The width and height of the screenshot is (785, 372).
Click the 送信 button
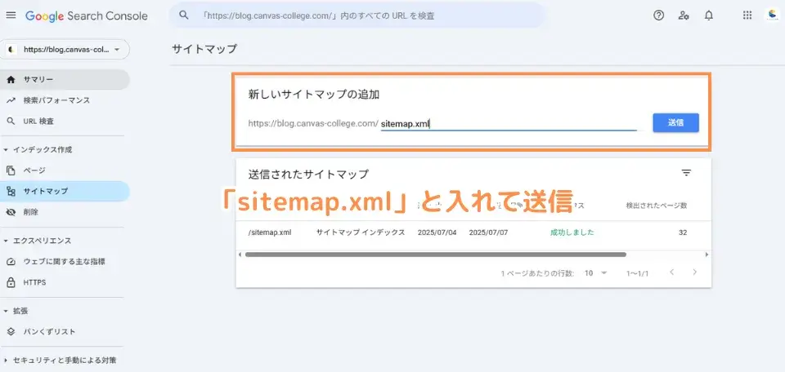675,123
